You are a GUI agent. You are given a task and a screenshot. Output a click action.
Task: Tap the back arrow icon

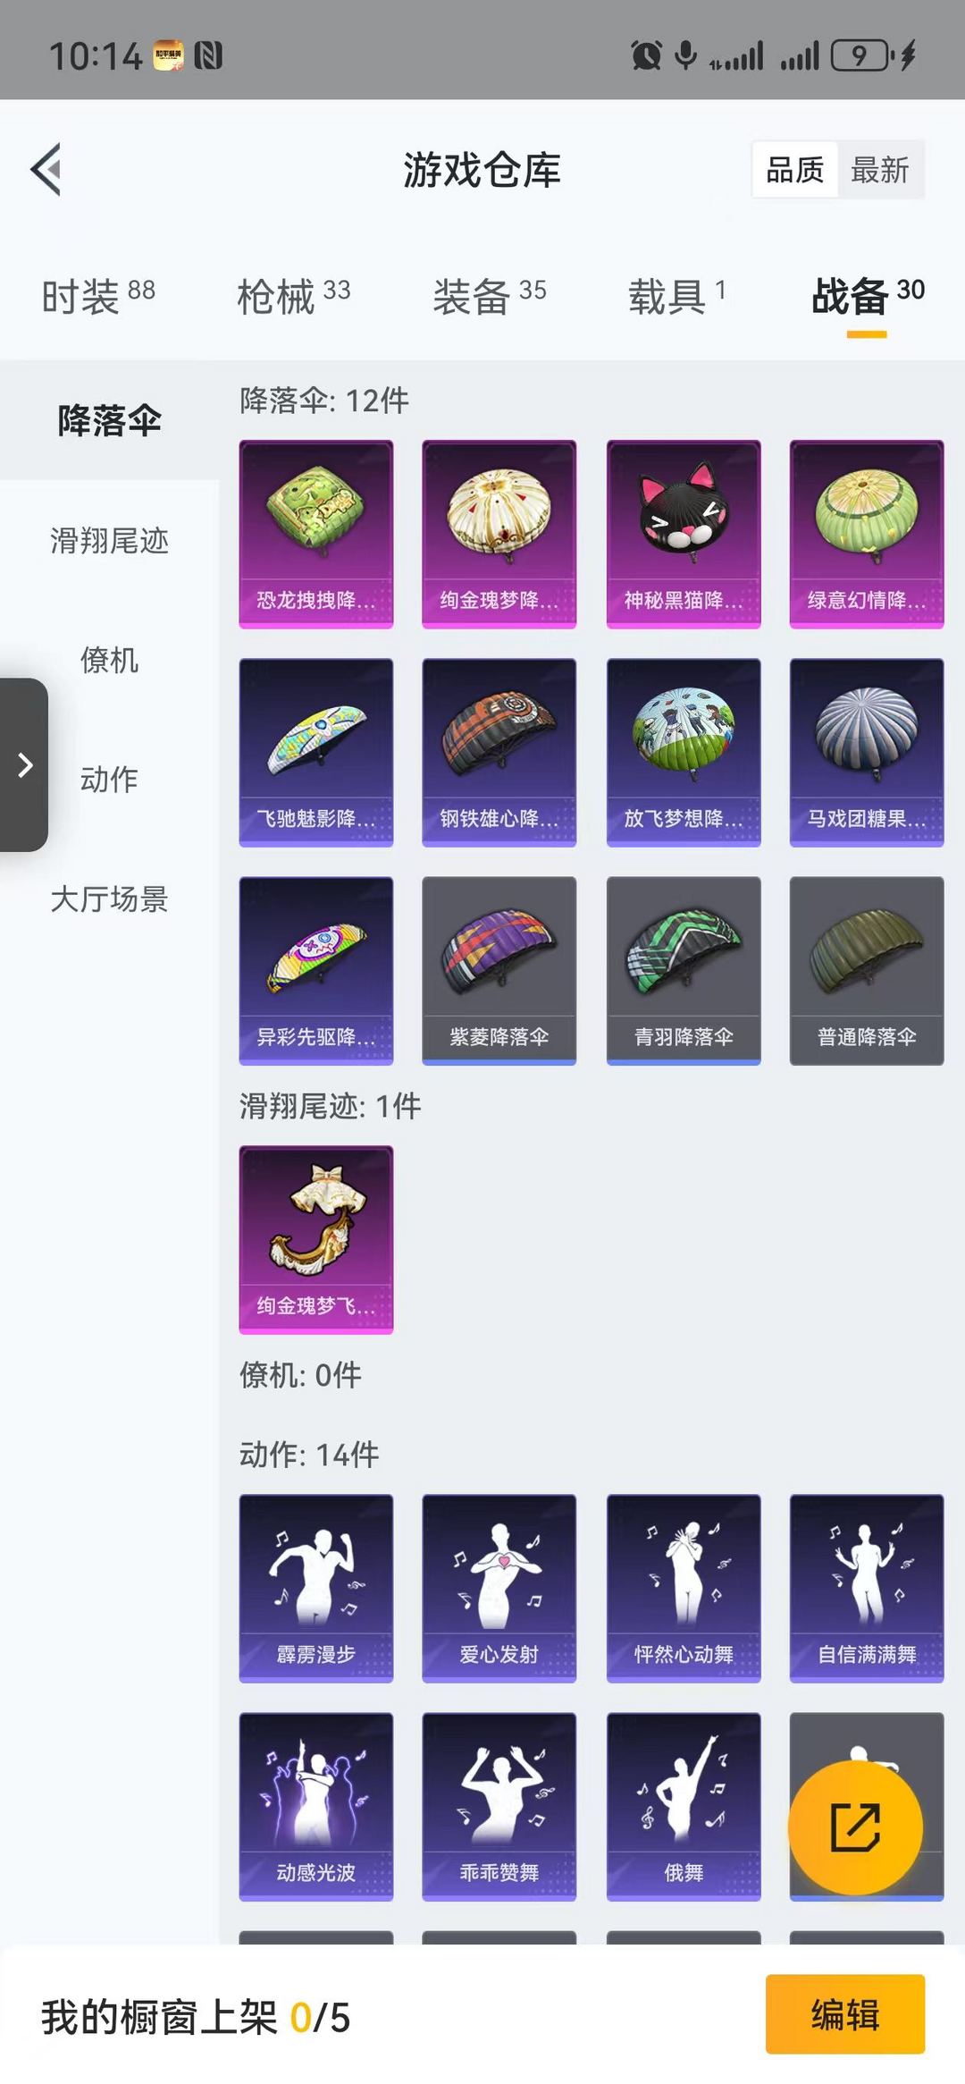46,169
